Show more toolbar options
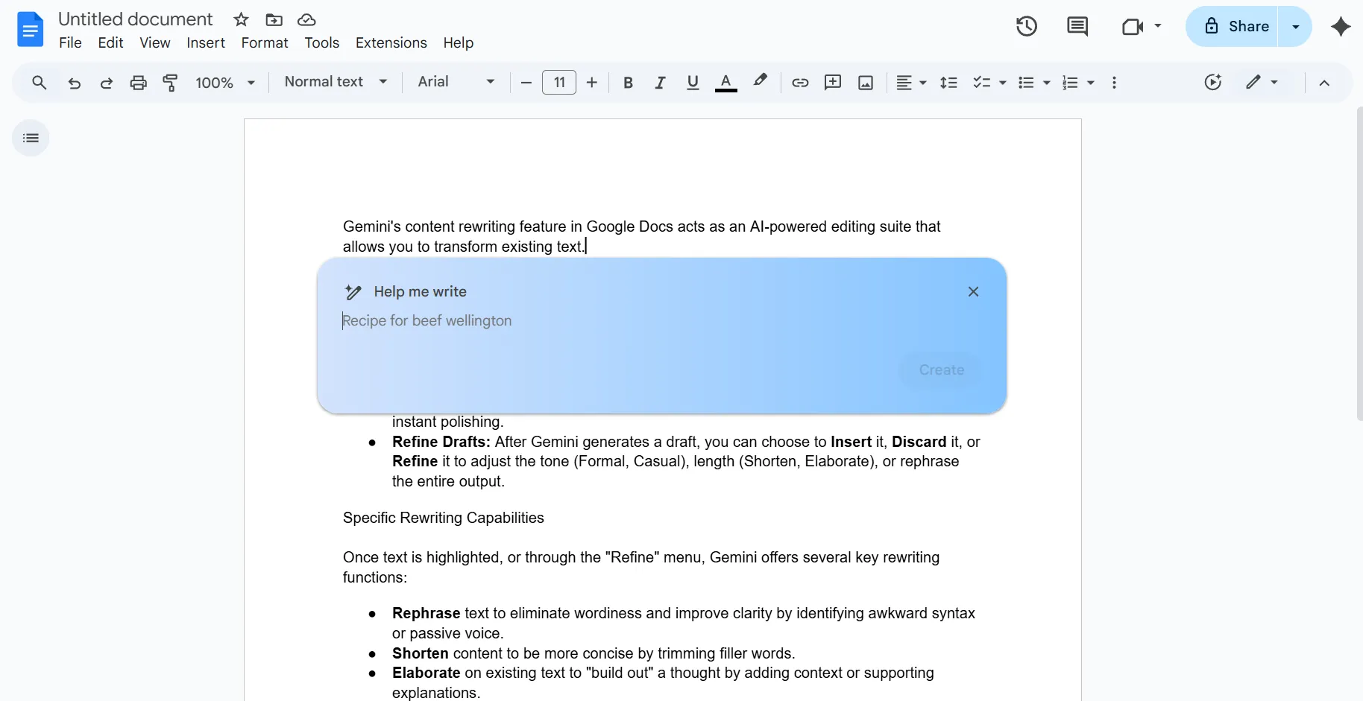Viewport: 1363px width, 701px height. (1114, 83)
